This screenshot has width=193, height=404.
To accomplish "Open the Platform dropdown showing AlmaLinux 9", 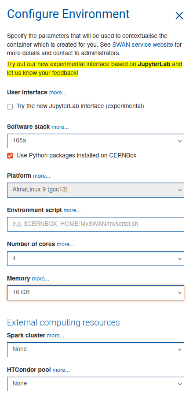I will tap(95, 190).
